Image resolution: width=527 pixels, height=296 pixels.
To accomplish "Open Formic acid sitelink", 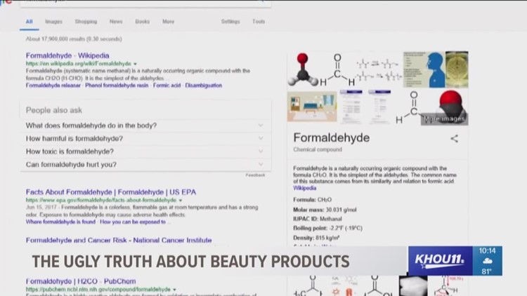I will click(167, 86).
